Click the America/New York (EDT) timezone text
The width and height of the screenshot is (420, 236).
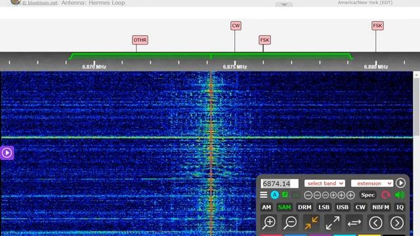tap(365, 3)
